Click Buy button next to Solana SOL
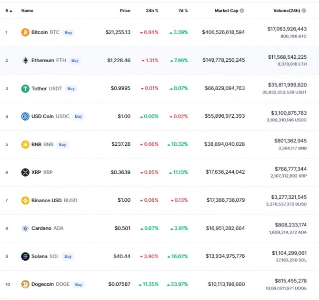This screenshot has height=300, width=319. [x=68, y=256]
